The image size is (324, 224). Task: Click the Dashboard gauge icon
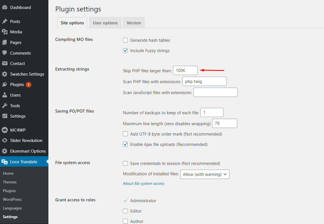tap(4, 8)
